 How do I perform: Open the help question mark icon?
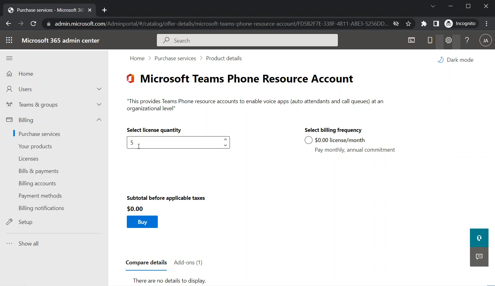(467, 40)
